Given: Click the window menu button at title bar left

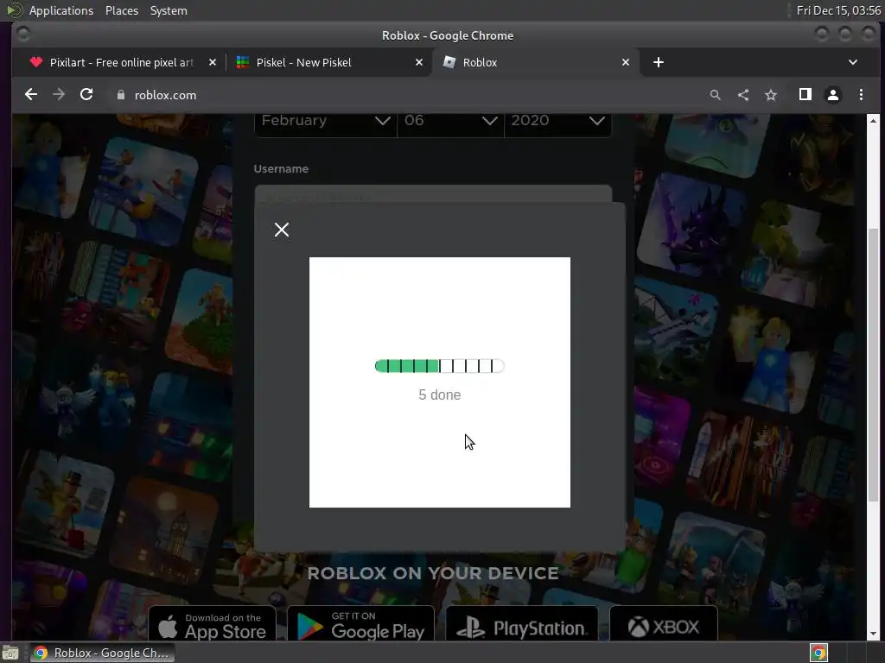Looking at the screenshot, I should [x=23, y=35].
